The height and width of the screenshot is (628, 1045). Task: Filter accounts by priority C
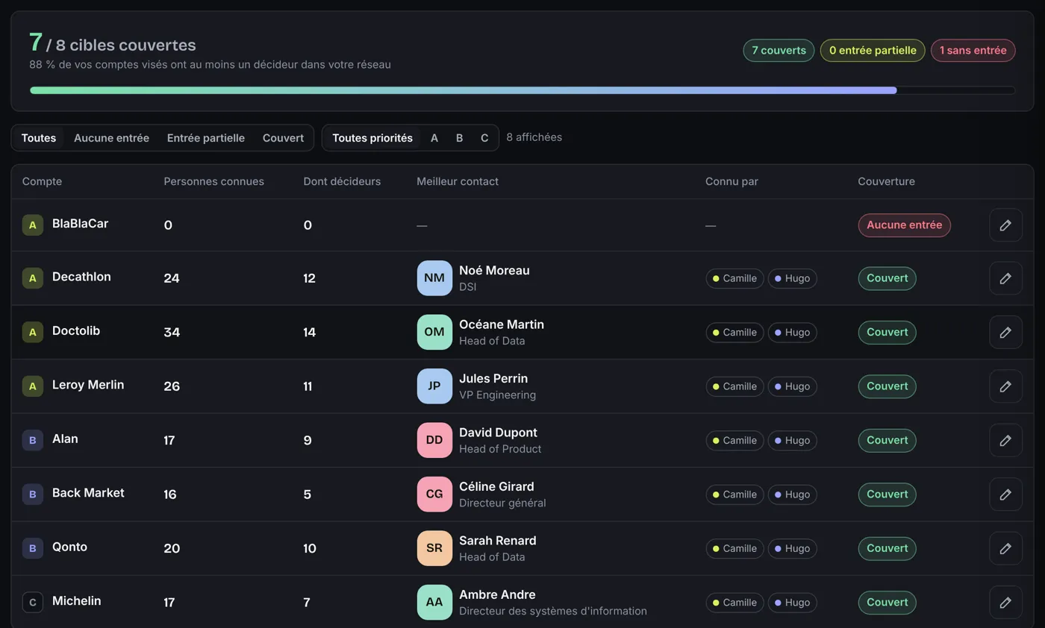pyautogui.click(x=484, y=138)
